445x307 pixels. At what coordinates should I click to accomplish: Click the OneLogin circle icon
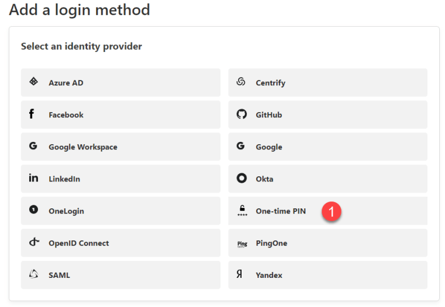[33, 210]
